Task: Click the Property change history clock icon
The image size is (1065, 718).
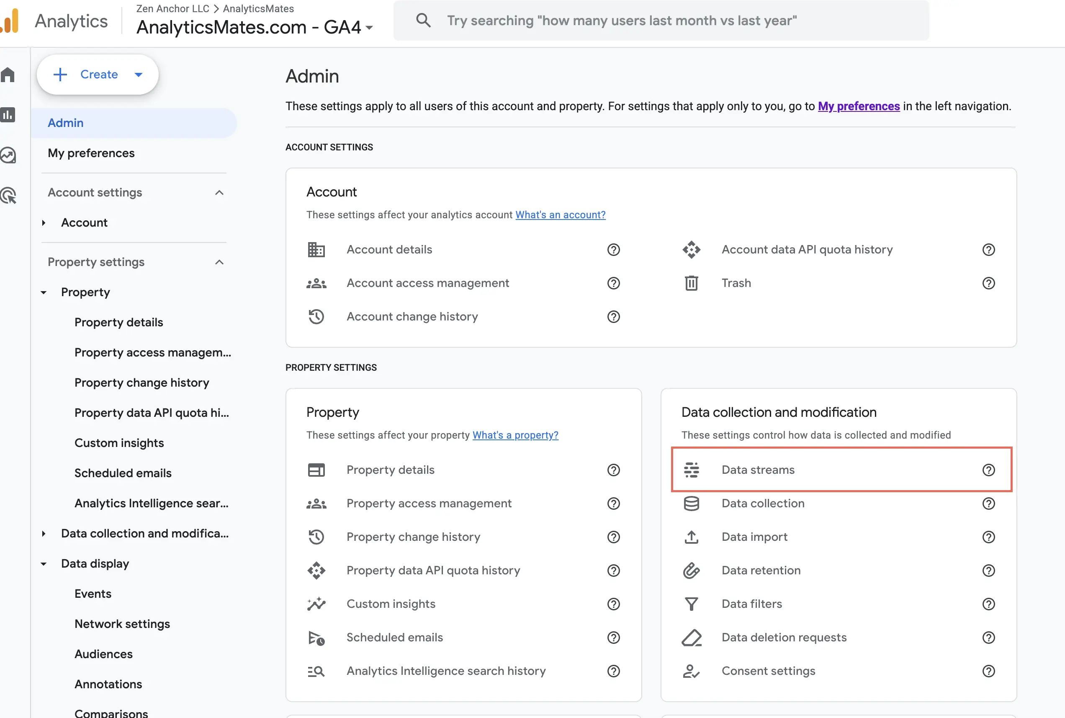Action: (x=316, y=537)
